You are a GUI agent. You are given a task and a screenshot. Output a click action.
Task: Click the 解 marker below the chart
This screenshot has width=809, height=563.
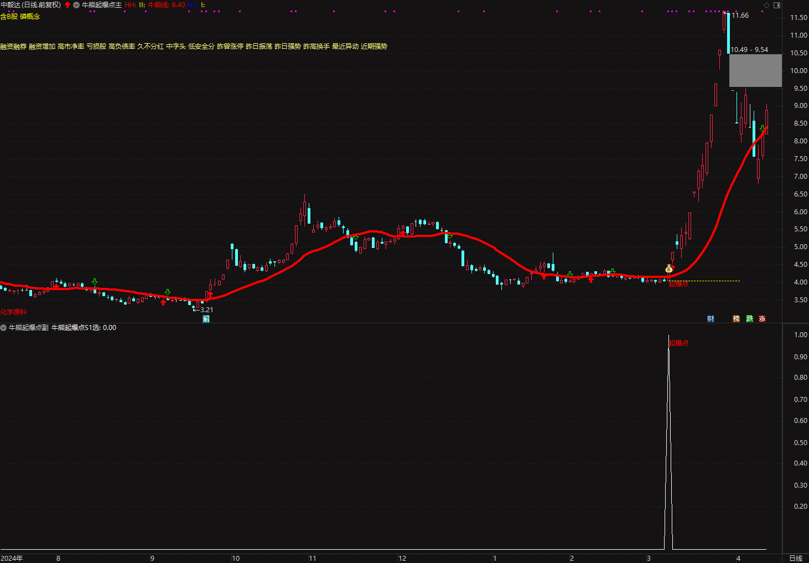206,319
